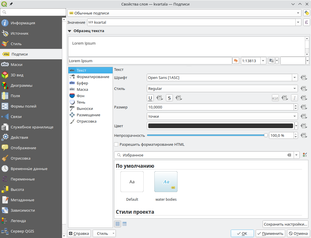Image resolution: width=311 pixels, height=238 pixels.
Task: Open the scale 1:13813 dropdown
Action: point(263,61)
